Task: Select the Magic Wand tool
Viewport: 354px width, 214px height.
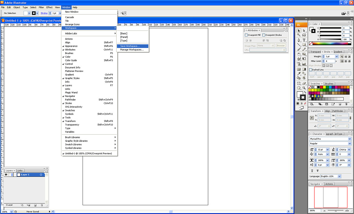Action: coord(299,35)
